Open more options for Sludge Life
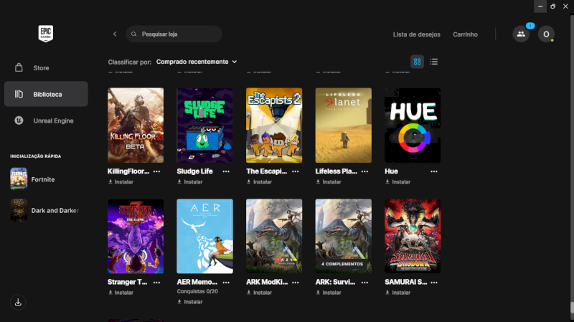Image resolution: width=574 pixels, height=322 pixels. tap(226, 171)
